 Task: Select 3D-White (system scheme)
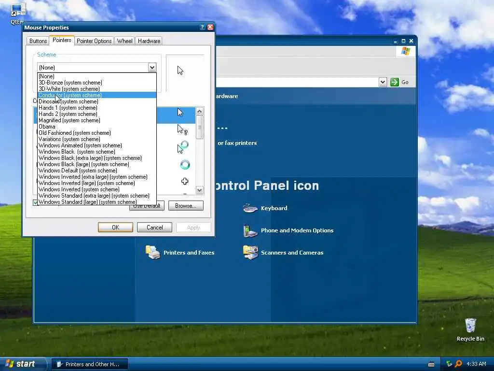pyautogui.click(x=96, y=89)
